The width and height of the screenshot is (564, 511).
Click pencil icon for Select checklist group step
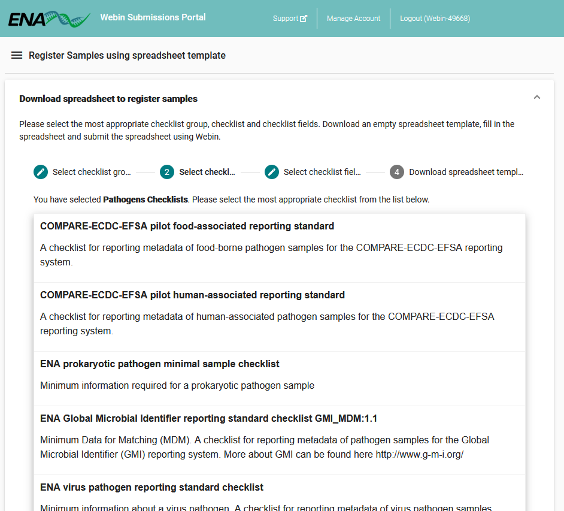tap(41, 172)
